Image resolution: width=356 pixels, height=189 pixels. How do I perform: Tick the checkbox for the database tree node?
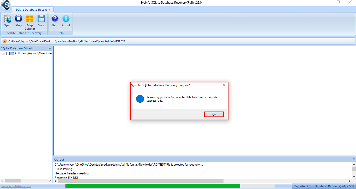tap(8, 54)
